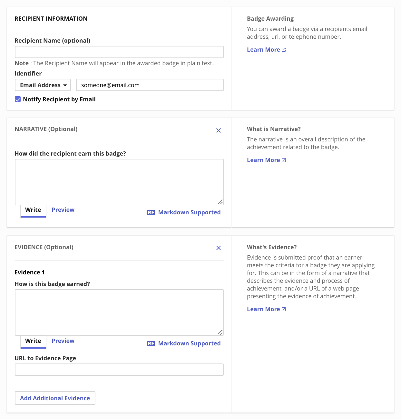This screenshot has height=419, width=401.
Task: Select Write tab in Evidence editor
Action: coord(33,341)
